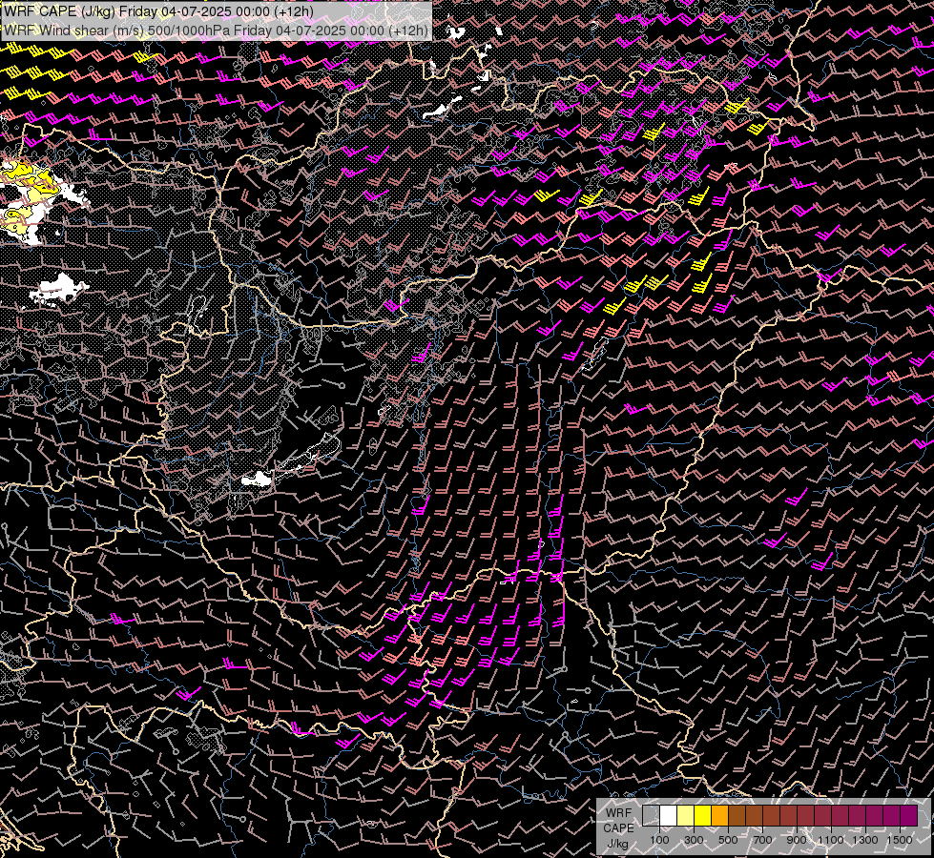Click the legend value '900'
This screenshot has width=934, height=858.
point(797,840)
